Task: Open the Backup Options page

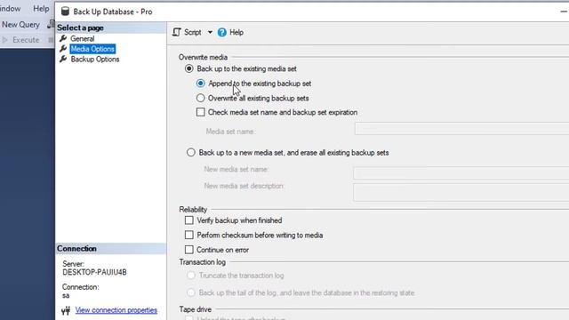Action: (95, 60)
